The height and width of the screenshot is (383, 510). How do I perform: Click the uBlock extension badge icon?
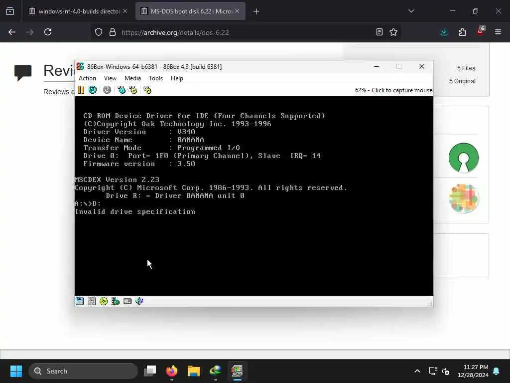pyautogui.click(x=481, y=31)
